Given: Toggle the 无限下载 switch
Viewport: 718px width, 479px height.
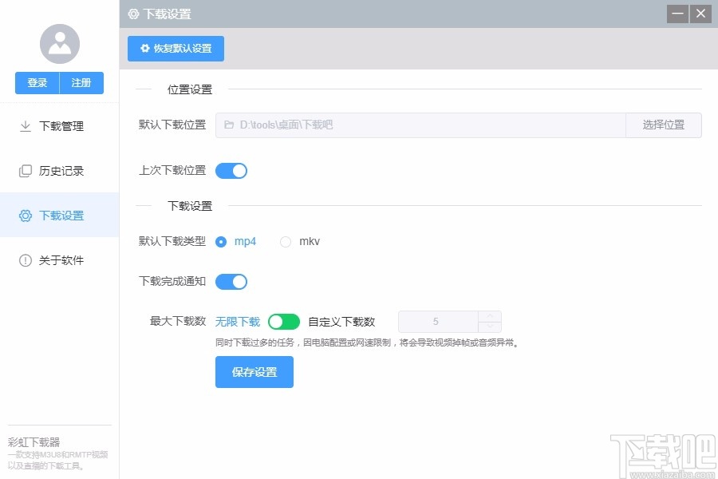Looking at the screenshot, I should pos(283,321).
